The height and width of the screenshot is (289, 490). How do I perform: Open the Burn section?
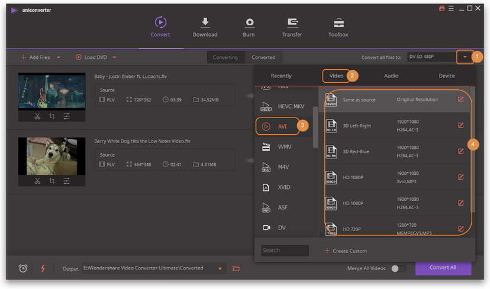[249, 27]
